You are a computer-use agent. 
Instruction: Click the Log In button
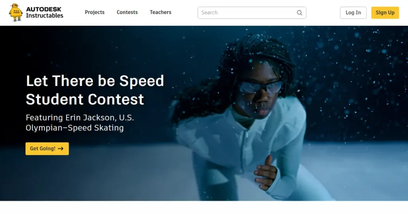click(x=353, y=13)
